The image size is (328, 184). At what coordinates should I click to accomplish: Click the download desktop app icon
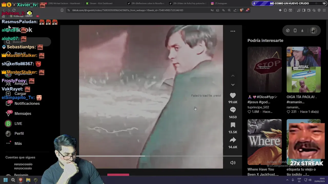(x=302, y=30)
